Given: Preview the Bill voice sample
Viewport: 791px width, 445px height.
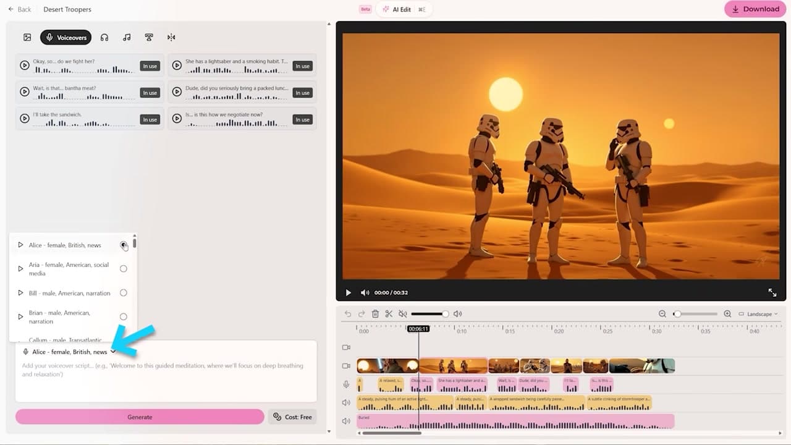Looking at the screenshot, I should (x=20, y=293).
